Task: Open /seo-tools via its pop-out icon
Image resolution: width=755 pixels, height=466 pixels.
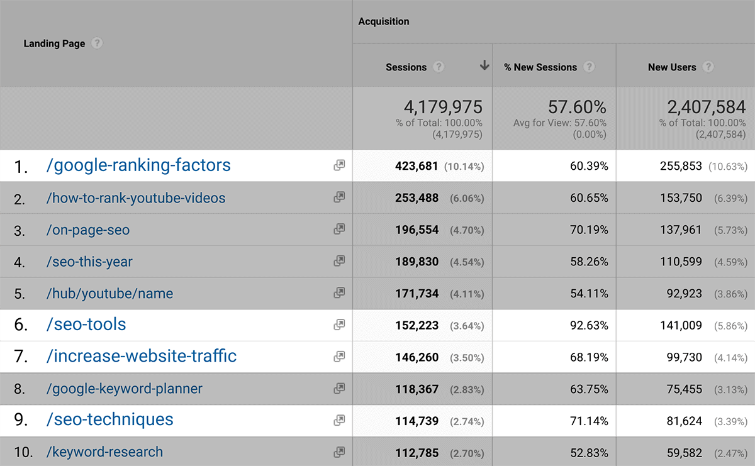Action: tap(339, 324)
